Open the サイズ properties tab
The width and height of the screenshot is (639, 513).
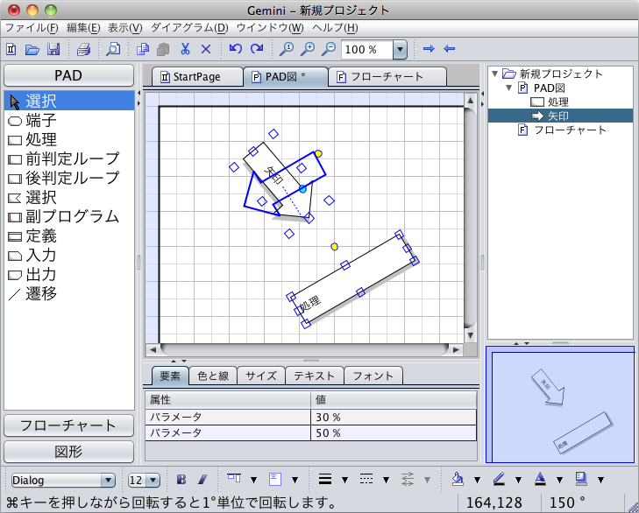pos(261,376)
